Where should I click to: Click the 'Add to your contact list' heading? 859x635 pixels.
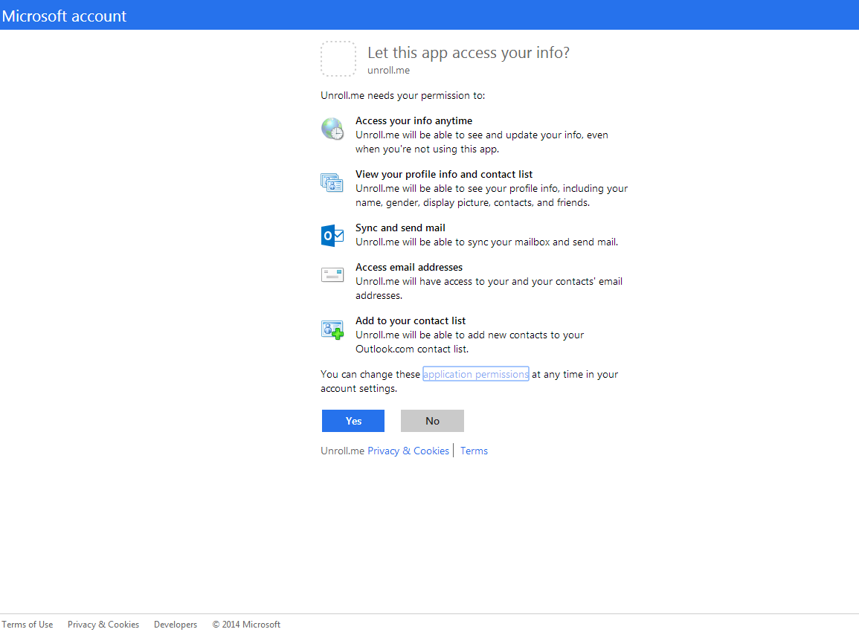coord(411,321)
